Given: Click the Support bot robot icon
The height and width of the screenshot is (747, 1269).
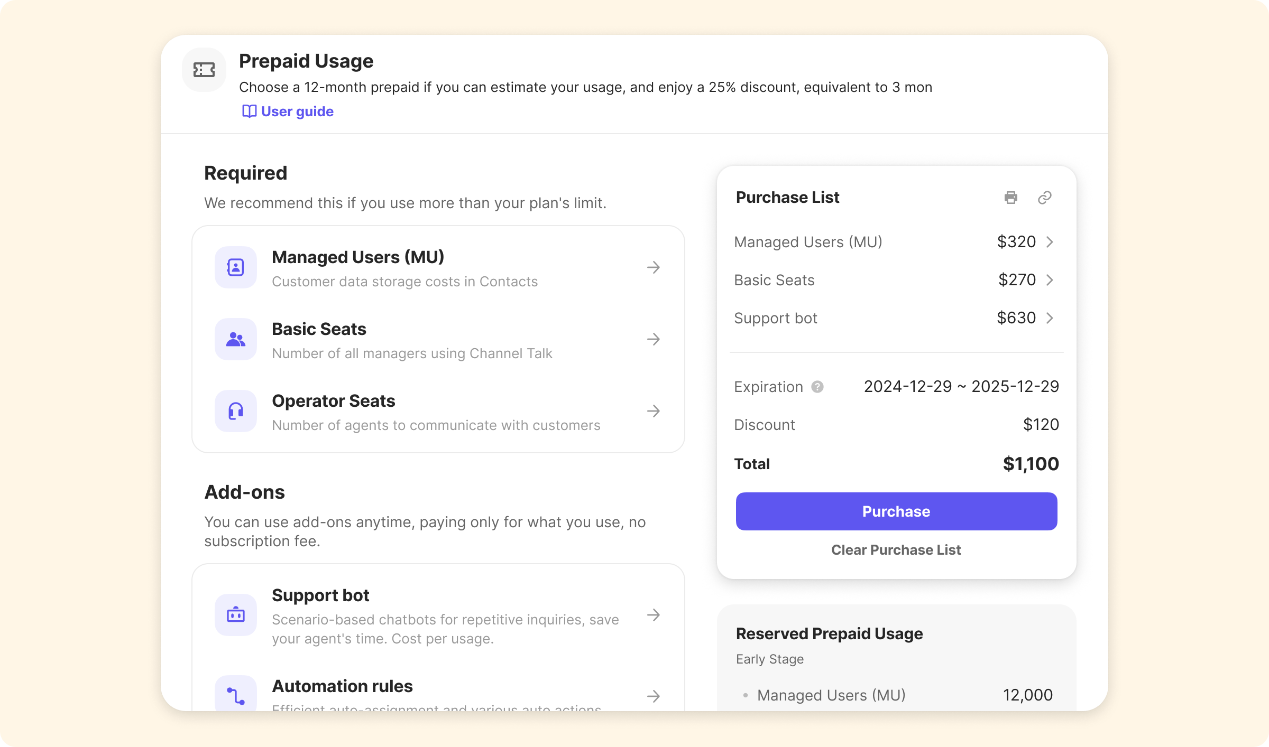Looking at the screenshot, I should click(236, 615).
